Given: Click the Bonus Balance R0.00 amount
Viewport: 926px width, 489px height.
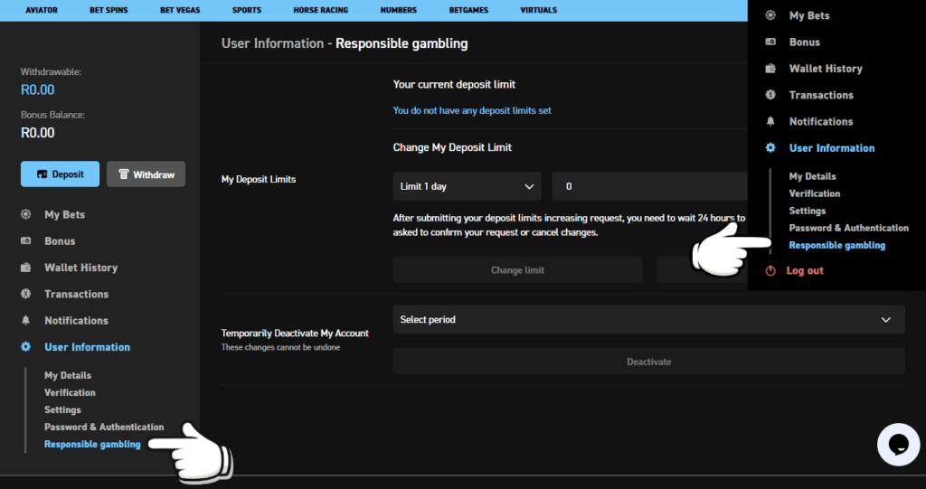Looking at the screenshot, I should pyautogui.click(x=37, y=132).
